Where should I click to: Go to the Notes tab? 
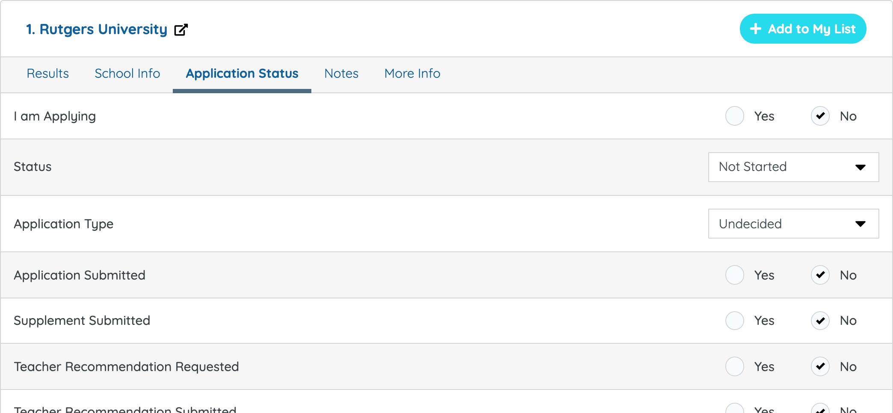click(341, 74)
